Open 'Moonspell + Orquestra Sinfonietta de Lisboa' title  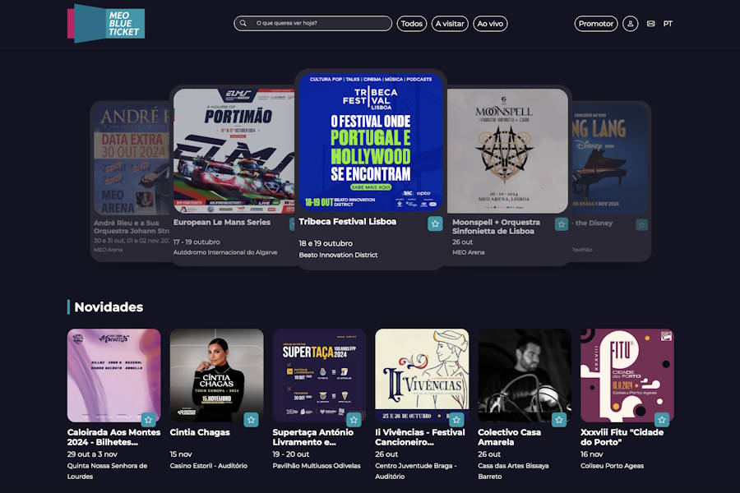496,227
